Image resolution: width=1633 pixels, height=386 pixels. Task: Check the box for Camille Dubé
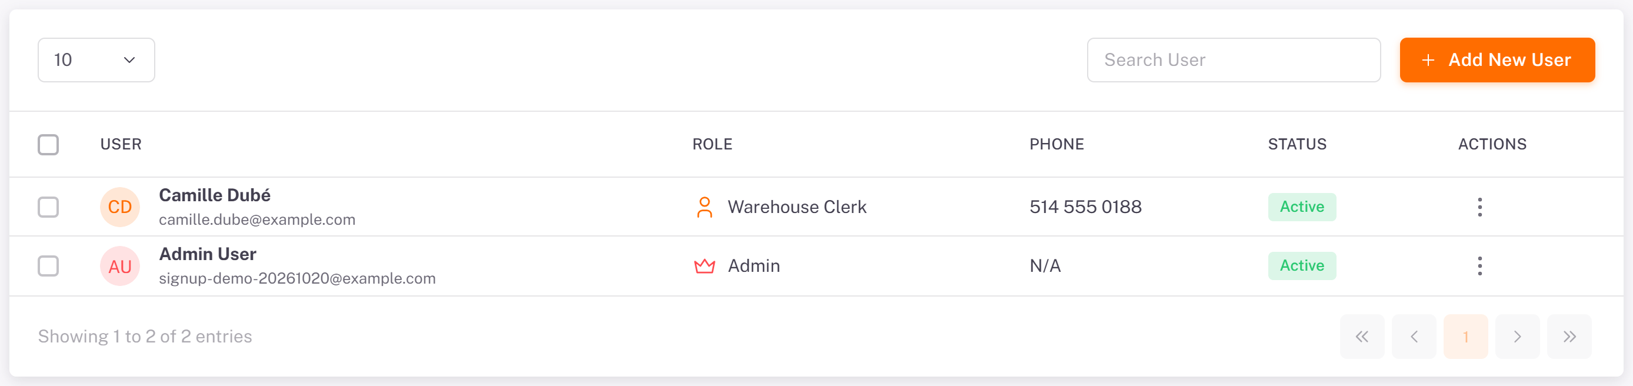click(x=48, y=207)
